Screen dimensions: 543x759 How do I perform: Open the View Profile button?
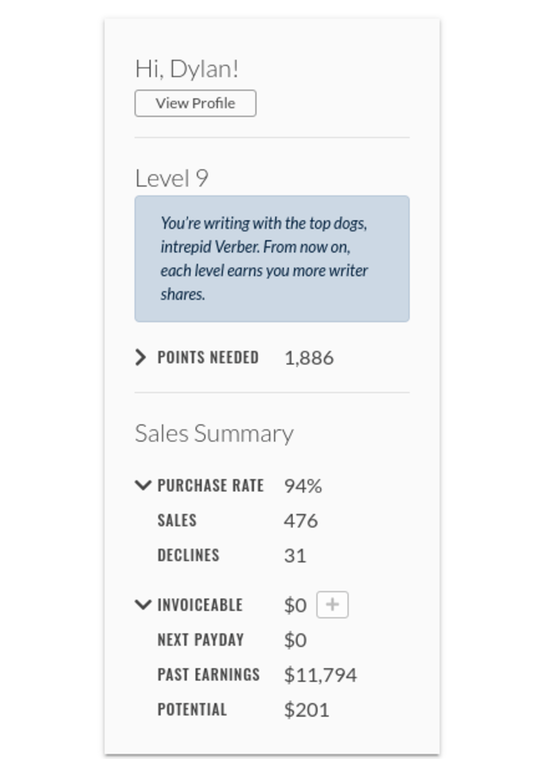tap(194, 103)
